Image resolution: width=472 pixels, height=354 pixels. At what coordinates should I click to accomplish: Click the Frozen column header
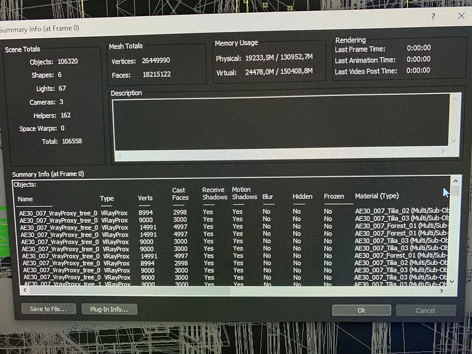pos(334,196)
